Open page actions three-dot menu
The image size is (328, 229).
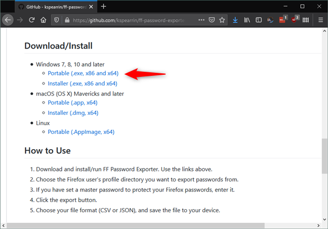tap(201, 20)
